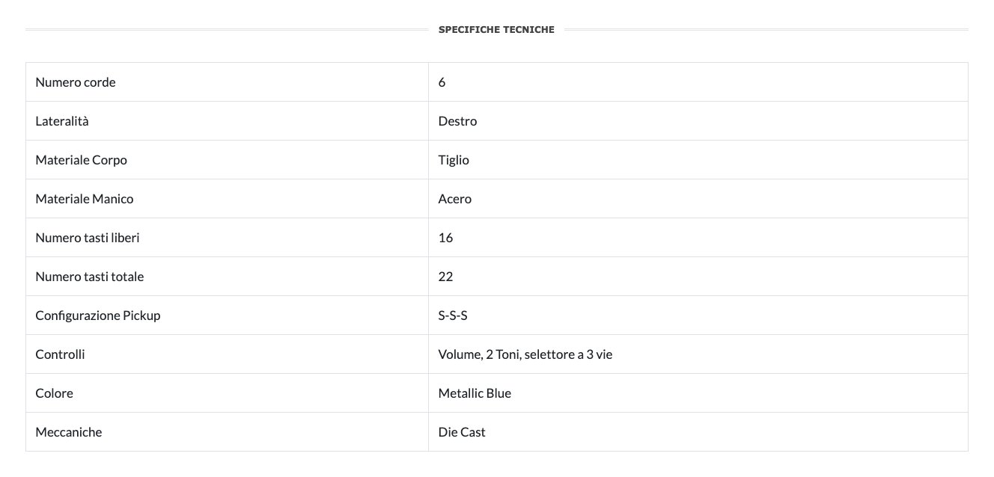This screenshot has width=994, height=477.
Task: Click the "Materiale Corpo" label
Action: point(81,160)
